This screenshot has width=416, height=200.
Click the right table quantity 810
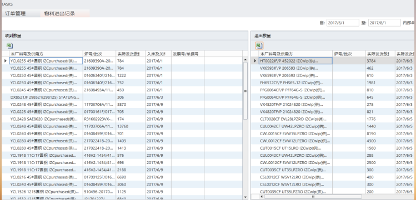pyautogui.click(x=380, y=90)
